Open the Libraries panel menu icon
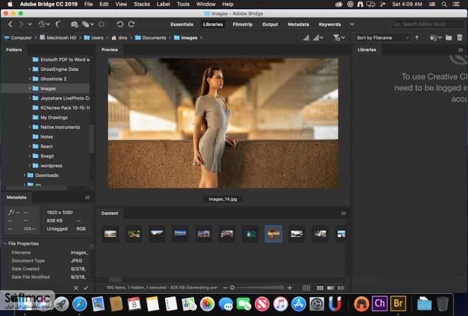Screen dimensions: 468x316 pyautogui.click(x=460, y=50)
